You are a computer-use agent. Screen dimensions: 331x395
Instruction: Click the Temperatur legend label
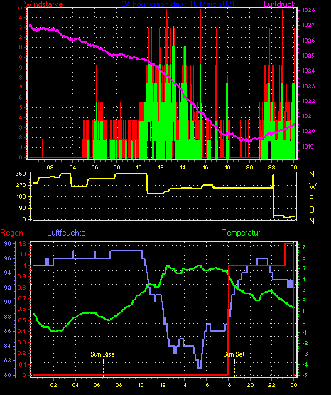(241, 233)
